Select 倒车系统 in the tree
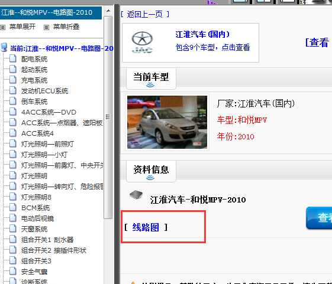 (34, 102)
